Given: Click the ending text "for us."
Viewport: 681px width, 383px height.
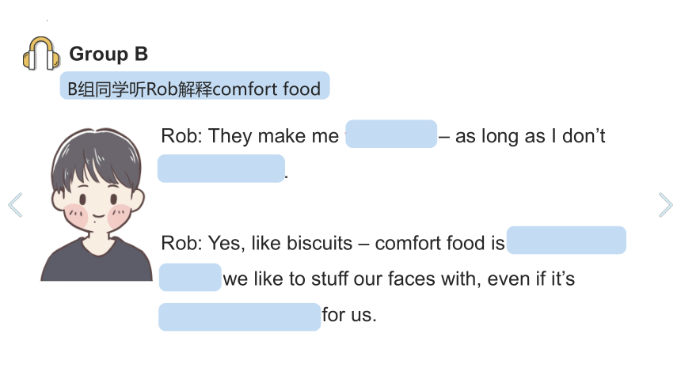Looking at the screenshot, I should click(349, 315).
